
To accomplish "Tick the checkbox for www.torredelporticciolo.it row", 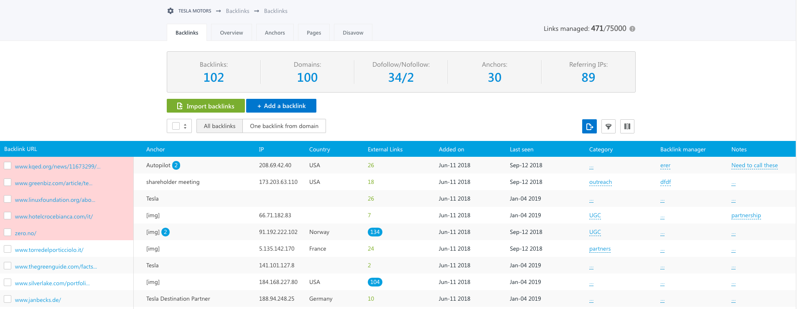I will tap(8, 249).
